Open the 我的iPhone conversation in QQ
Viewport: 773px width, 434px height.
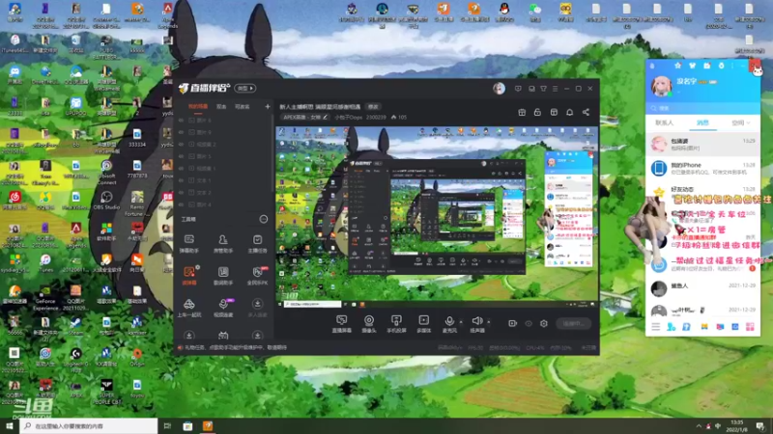[x=702, y=168]
